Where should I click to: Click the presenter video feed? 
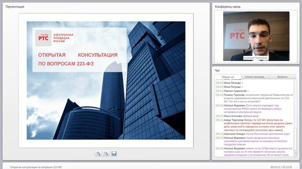click(x=256, y=36)
